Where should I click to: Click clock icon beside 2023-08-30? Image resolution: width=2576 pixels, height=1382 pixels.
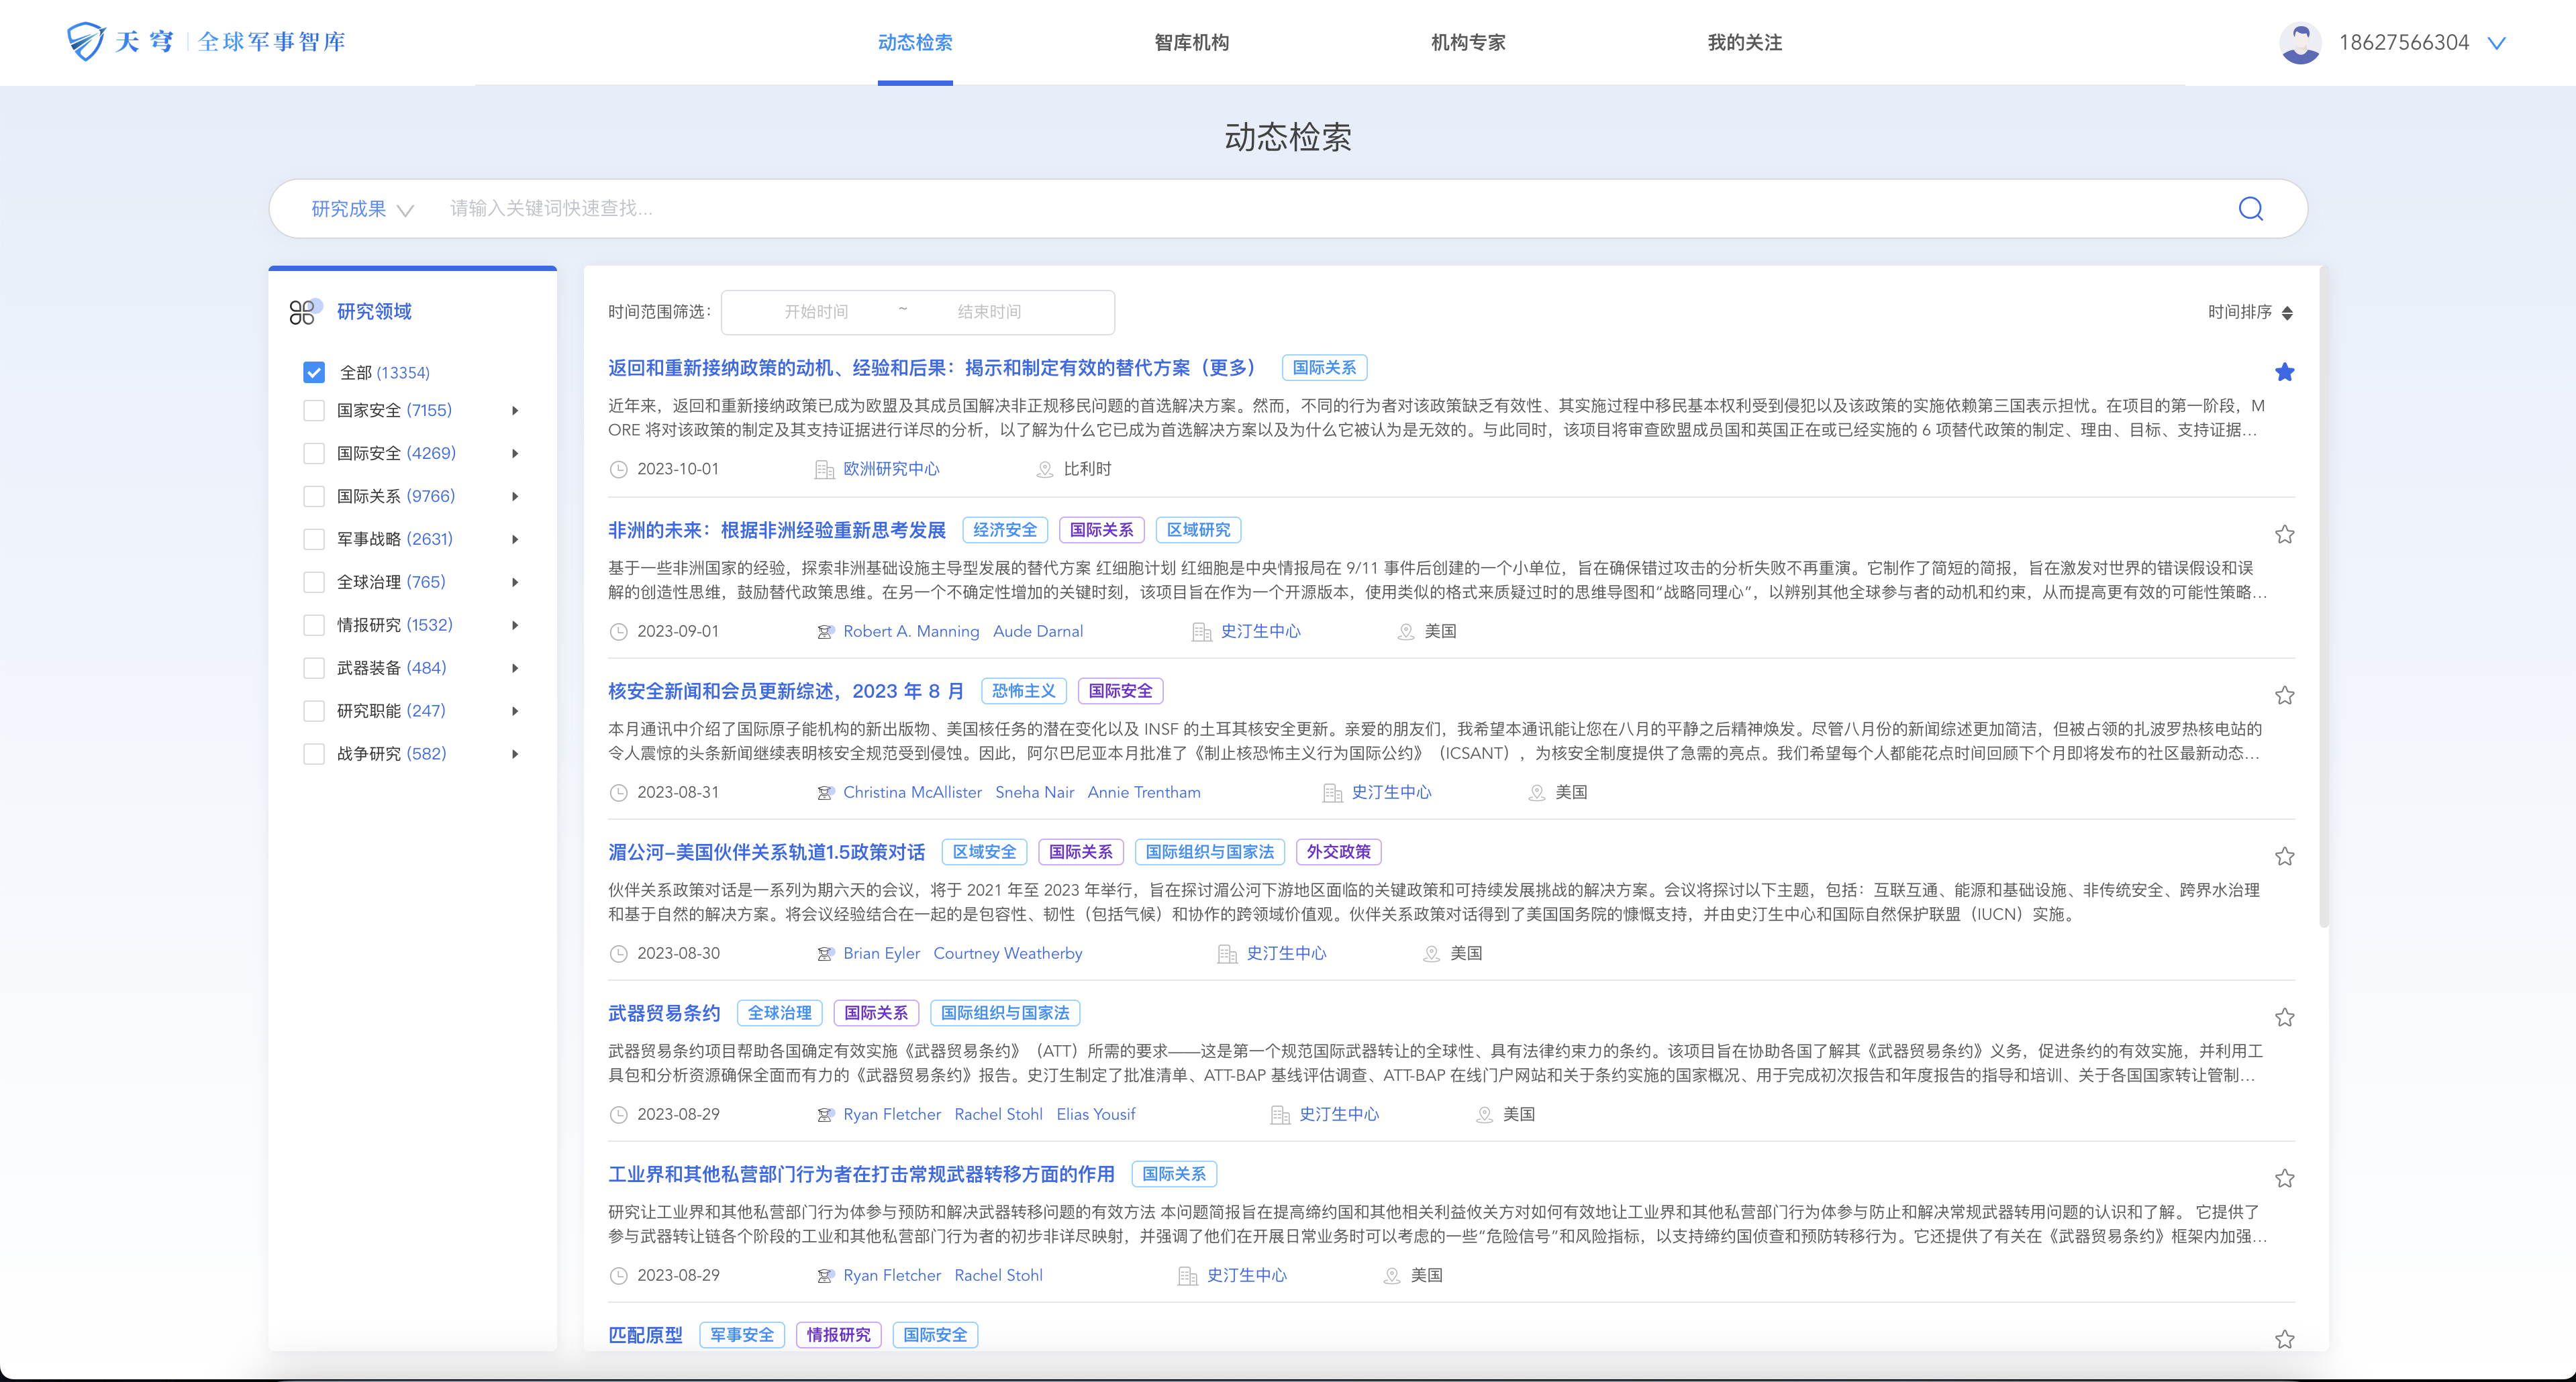tap(619, 953)
